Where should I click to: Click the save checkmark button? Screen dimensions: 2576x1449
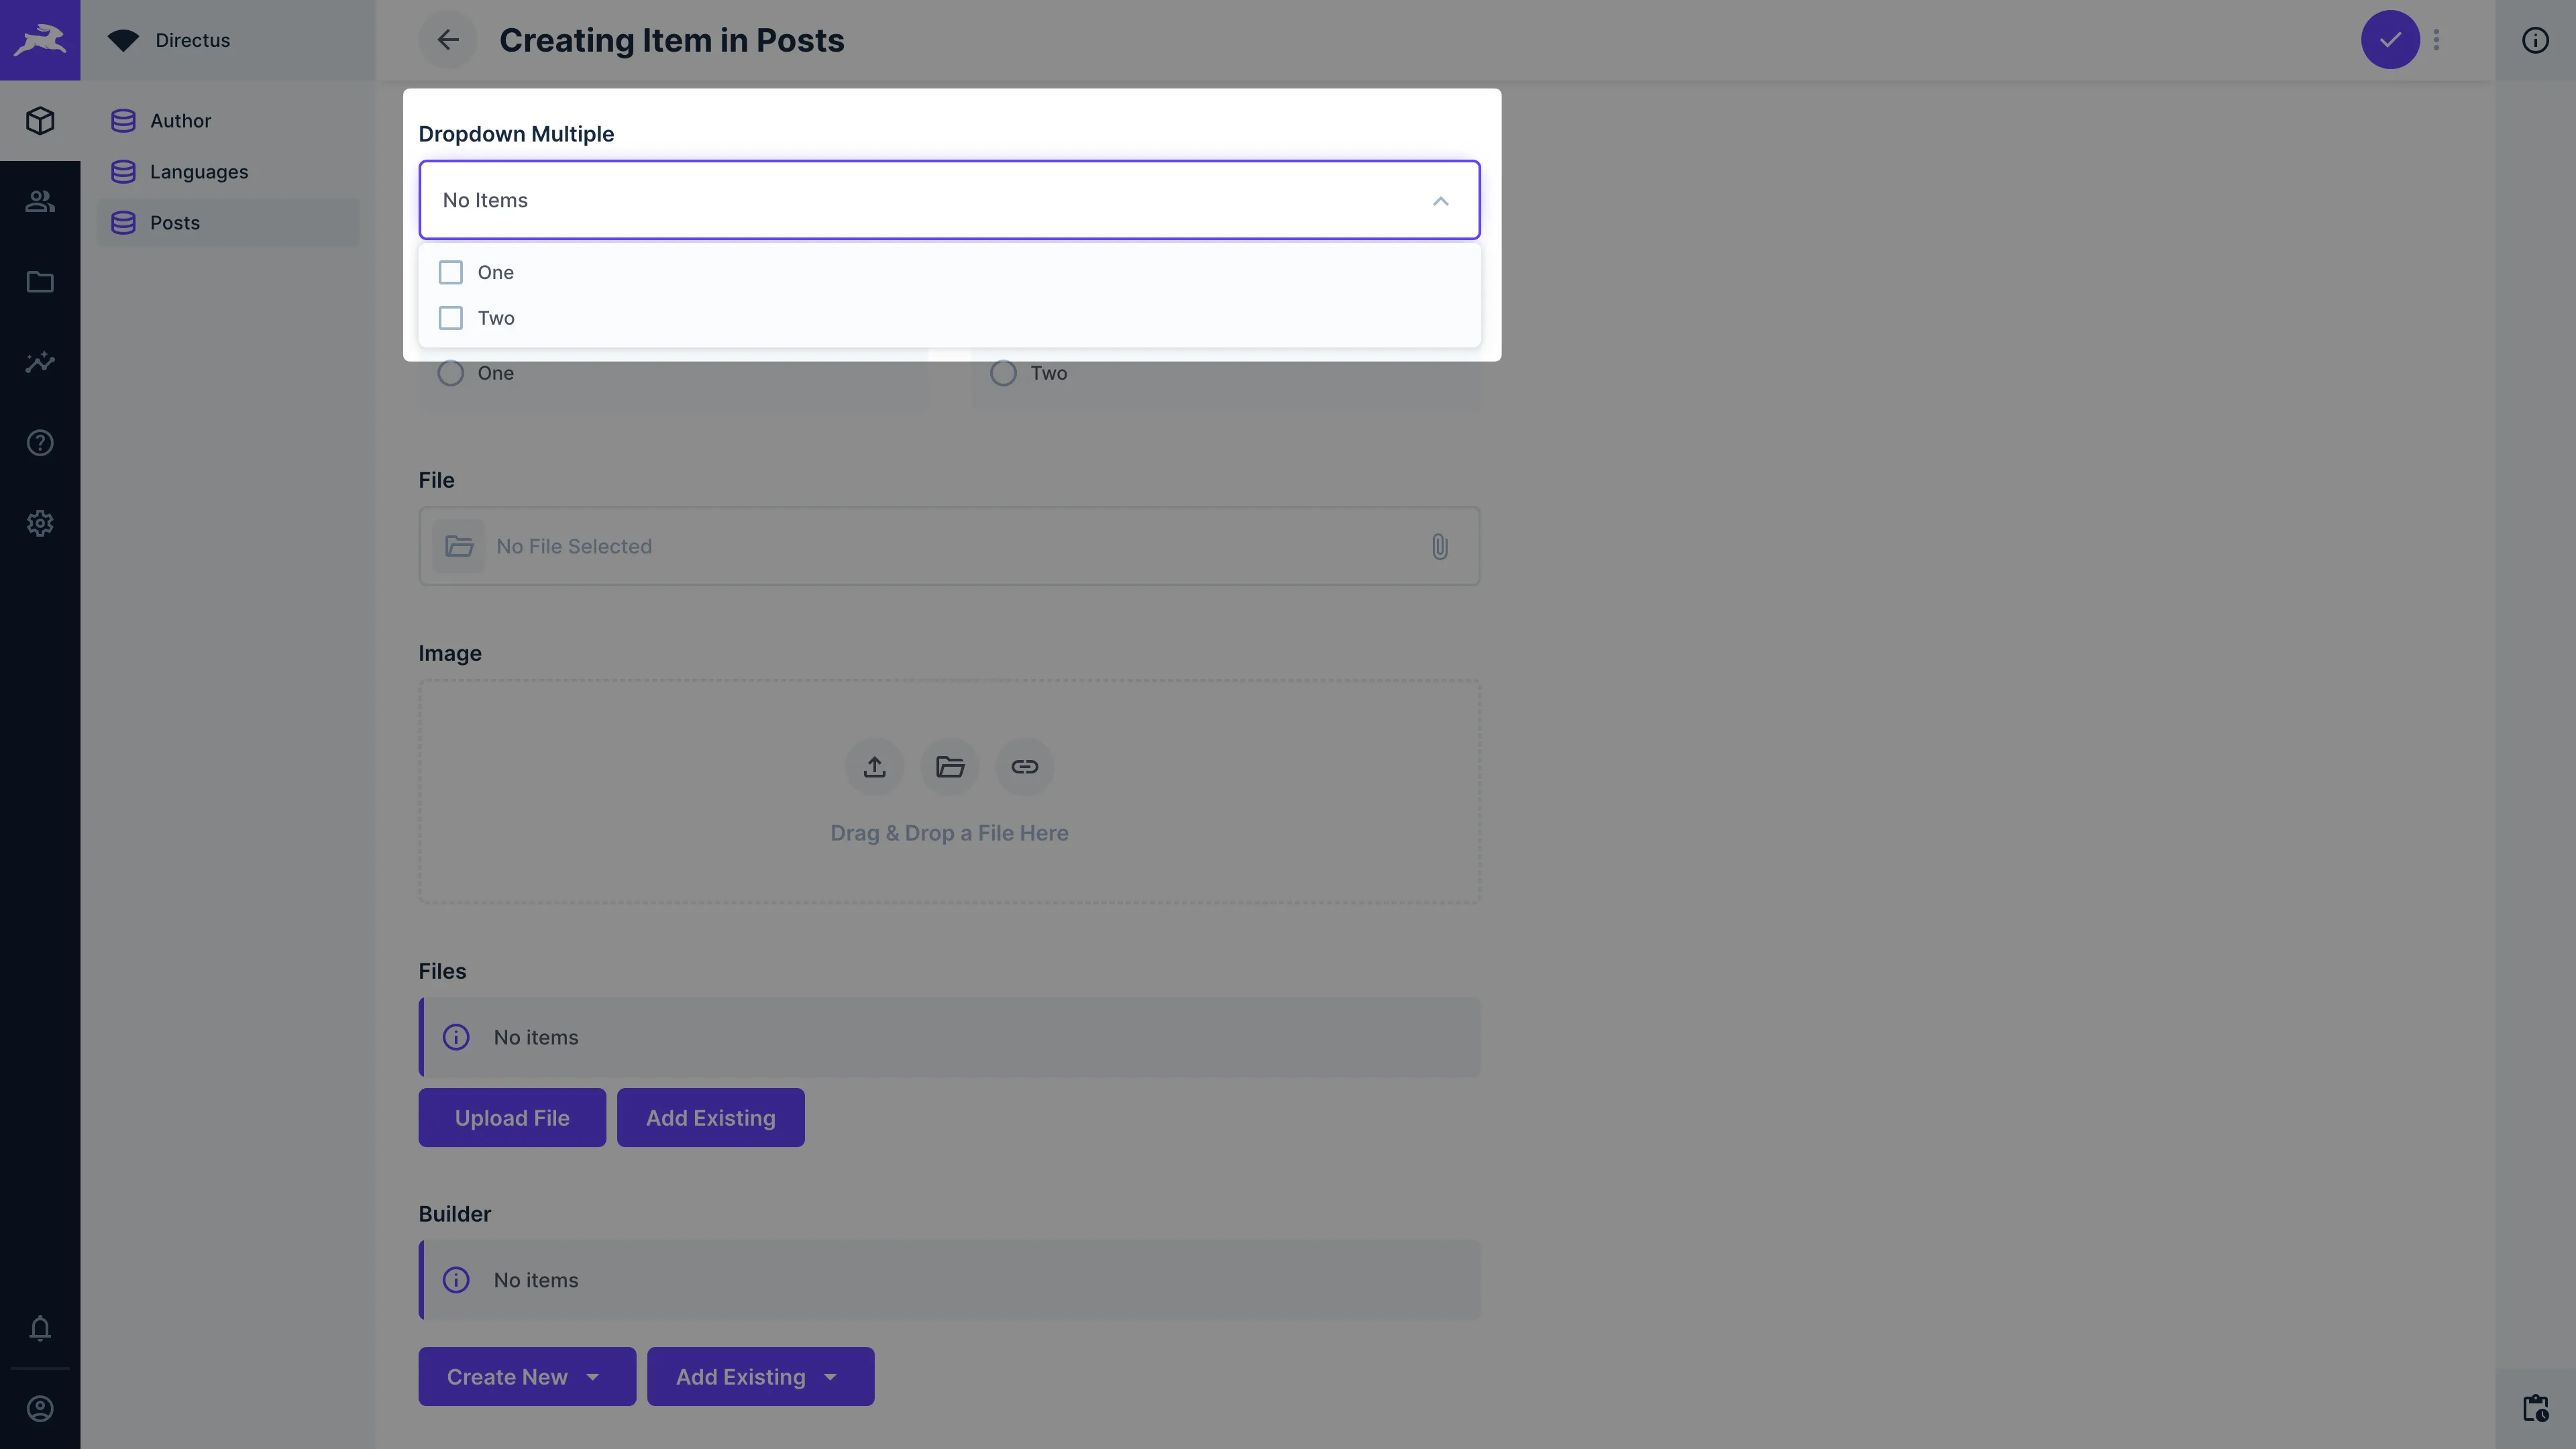(2390, 39)
